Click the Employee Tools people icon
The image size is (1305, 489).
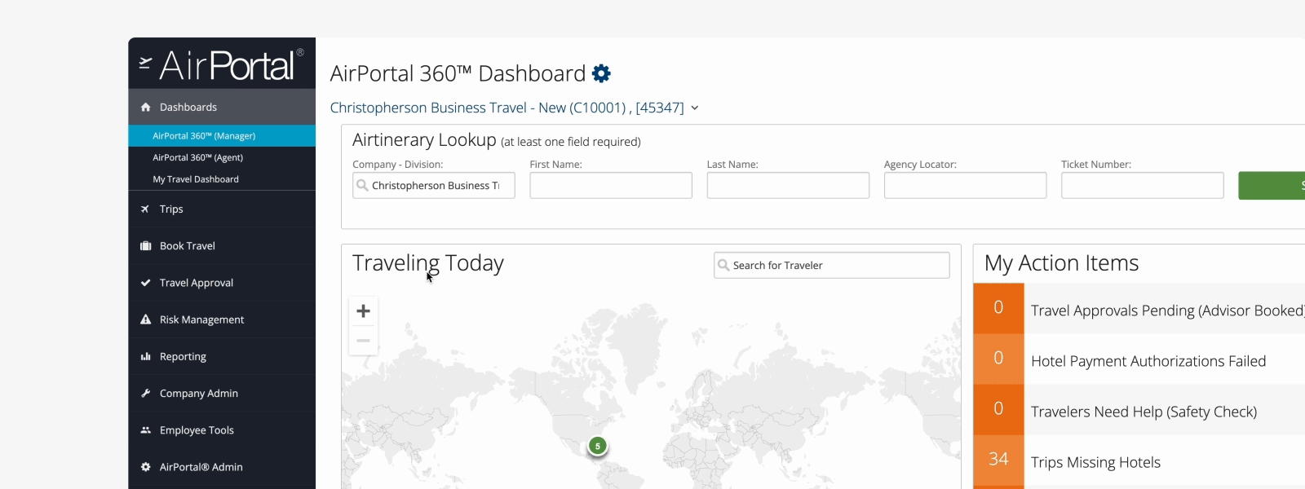[145, 430]
